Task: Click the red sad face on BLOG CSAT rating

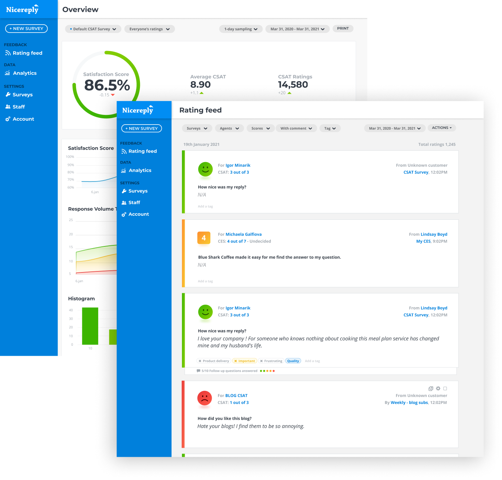Action: [204, 399]
